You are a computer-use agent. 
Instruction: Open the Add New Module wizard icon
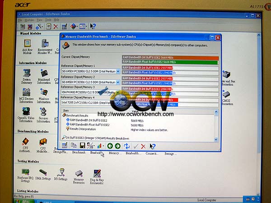27,46
